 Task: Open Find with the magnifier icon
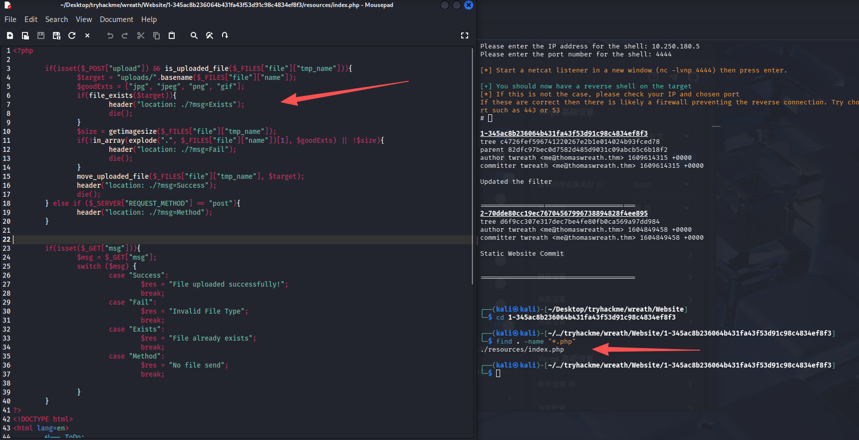pos(194,35)
